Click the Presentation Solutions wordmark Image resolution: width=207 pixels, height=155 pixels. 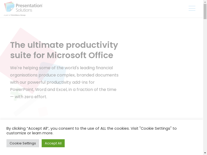(29, 7)
